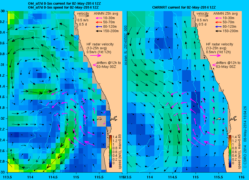The image size is (249, 180).
Task: Click '(13-25h avg)' text in left panel
Action: (97, 48)
